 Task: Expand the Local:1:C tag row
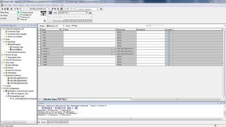click(x=42, y=48)
